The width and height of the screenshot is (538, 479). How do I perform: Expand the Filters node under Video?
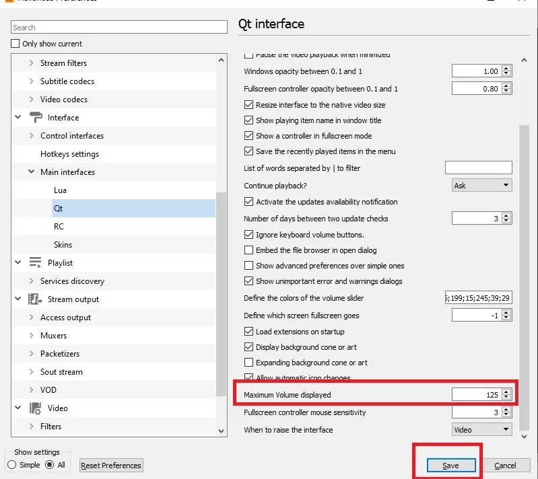(32, 427)
